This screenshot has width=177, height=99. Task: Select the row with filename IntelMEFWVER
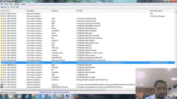coord(87,58)
